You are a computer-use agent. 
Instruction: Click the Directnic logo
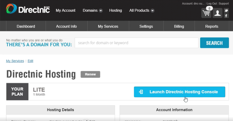click(x=28, y=9)
